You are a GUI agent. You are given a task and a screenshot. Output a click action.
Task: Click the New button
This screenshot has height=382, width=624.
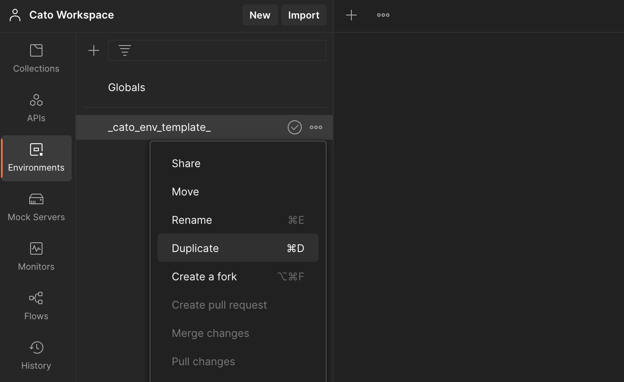coord(260,15)
